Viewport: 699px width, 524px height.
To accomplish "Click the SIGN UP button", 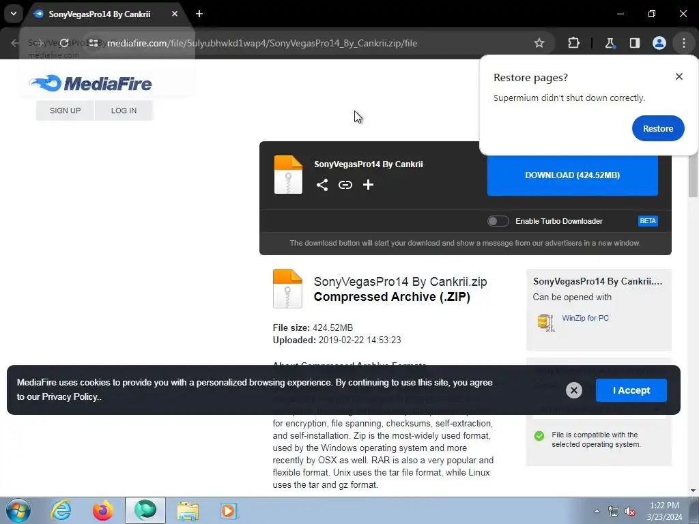I will point(65,111).
